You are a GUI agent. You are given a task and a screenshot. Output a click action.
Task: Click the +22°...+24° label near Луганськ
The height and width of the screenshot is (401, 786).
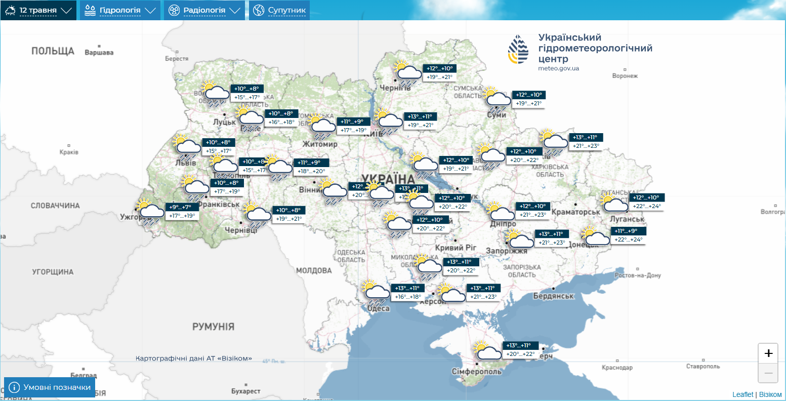(x=648, y=206)
